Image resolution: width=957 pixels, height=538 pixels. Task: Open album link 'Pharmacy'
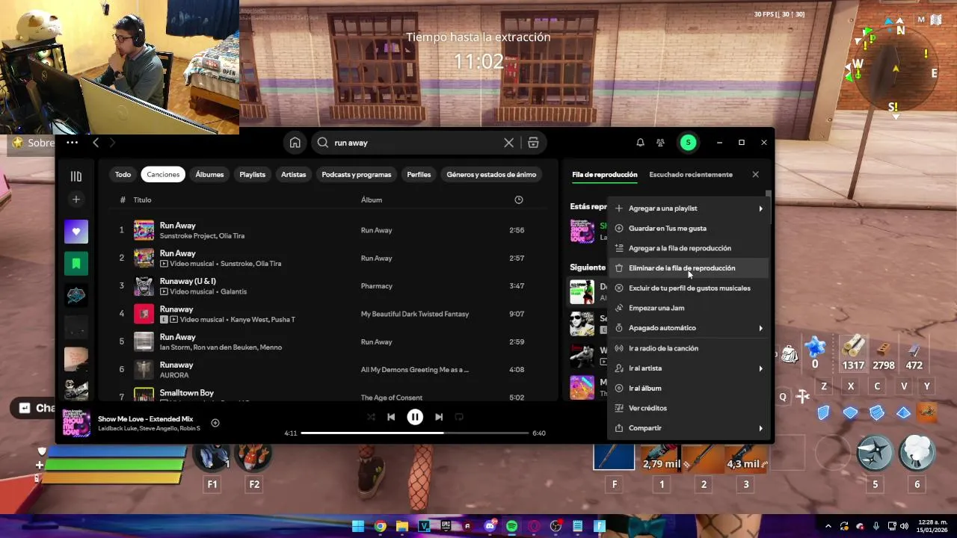(376, 286)
